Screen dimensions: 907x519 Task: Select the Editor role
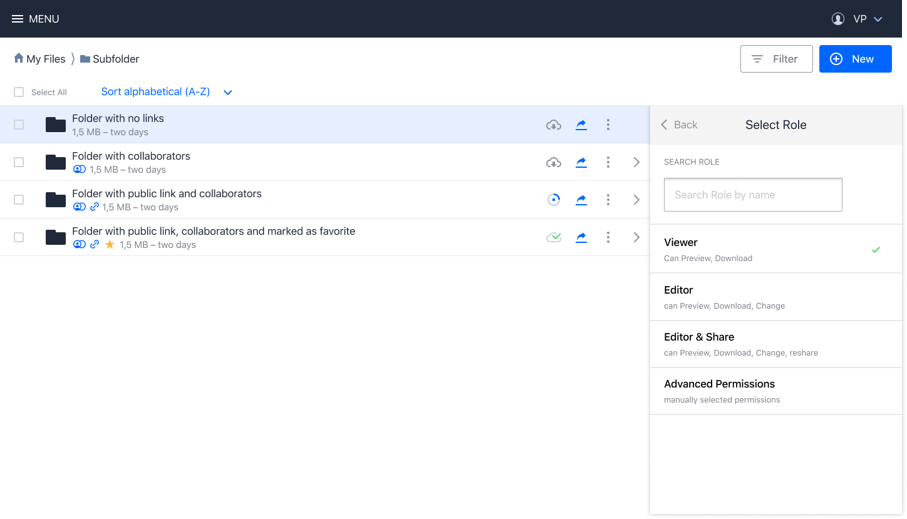point(776,297)
